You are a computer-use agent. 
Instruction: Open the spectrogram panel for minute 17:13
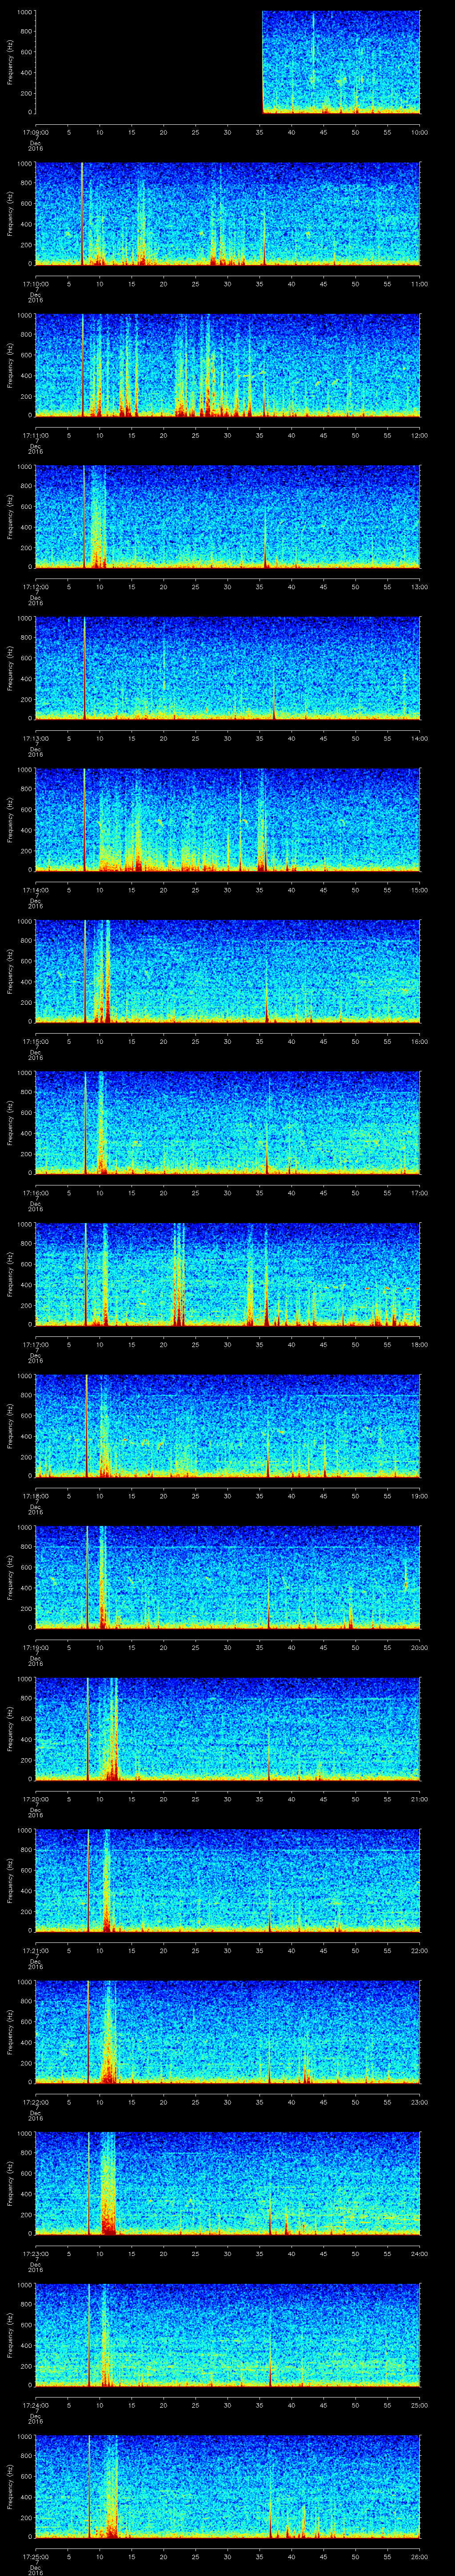[x=228, y=668]
